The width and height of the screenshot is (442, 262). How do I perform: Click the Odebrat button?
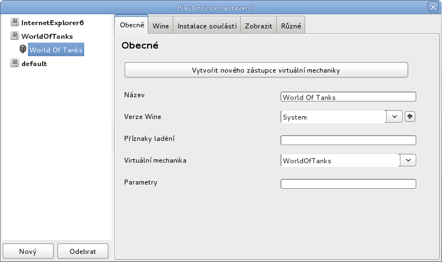tap(83, 251)
